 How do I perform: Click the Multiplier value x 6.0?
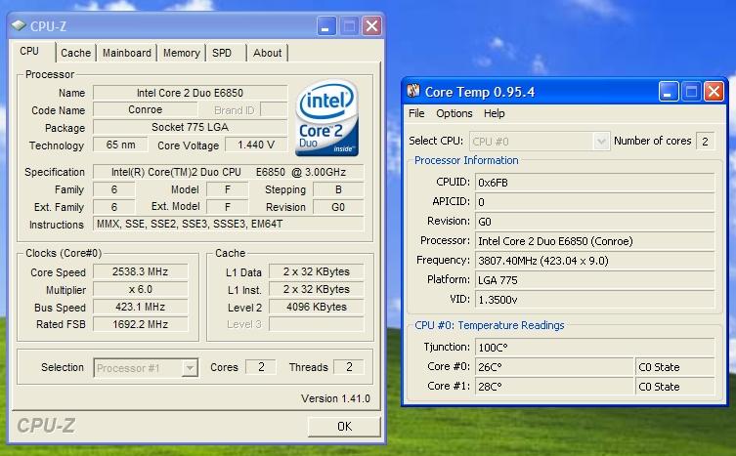pyautogui.click(x=141, y=289)
